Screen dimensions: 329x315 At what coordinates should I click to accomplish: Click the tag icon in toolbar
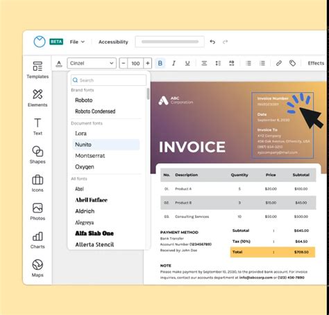click(x=292, y=63)
